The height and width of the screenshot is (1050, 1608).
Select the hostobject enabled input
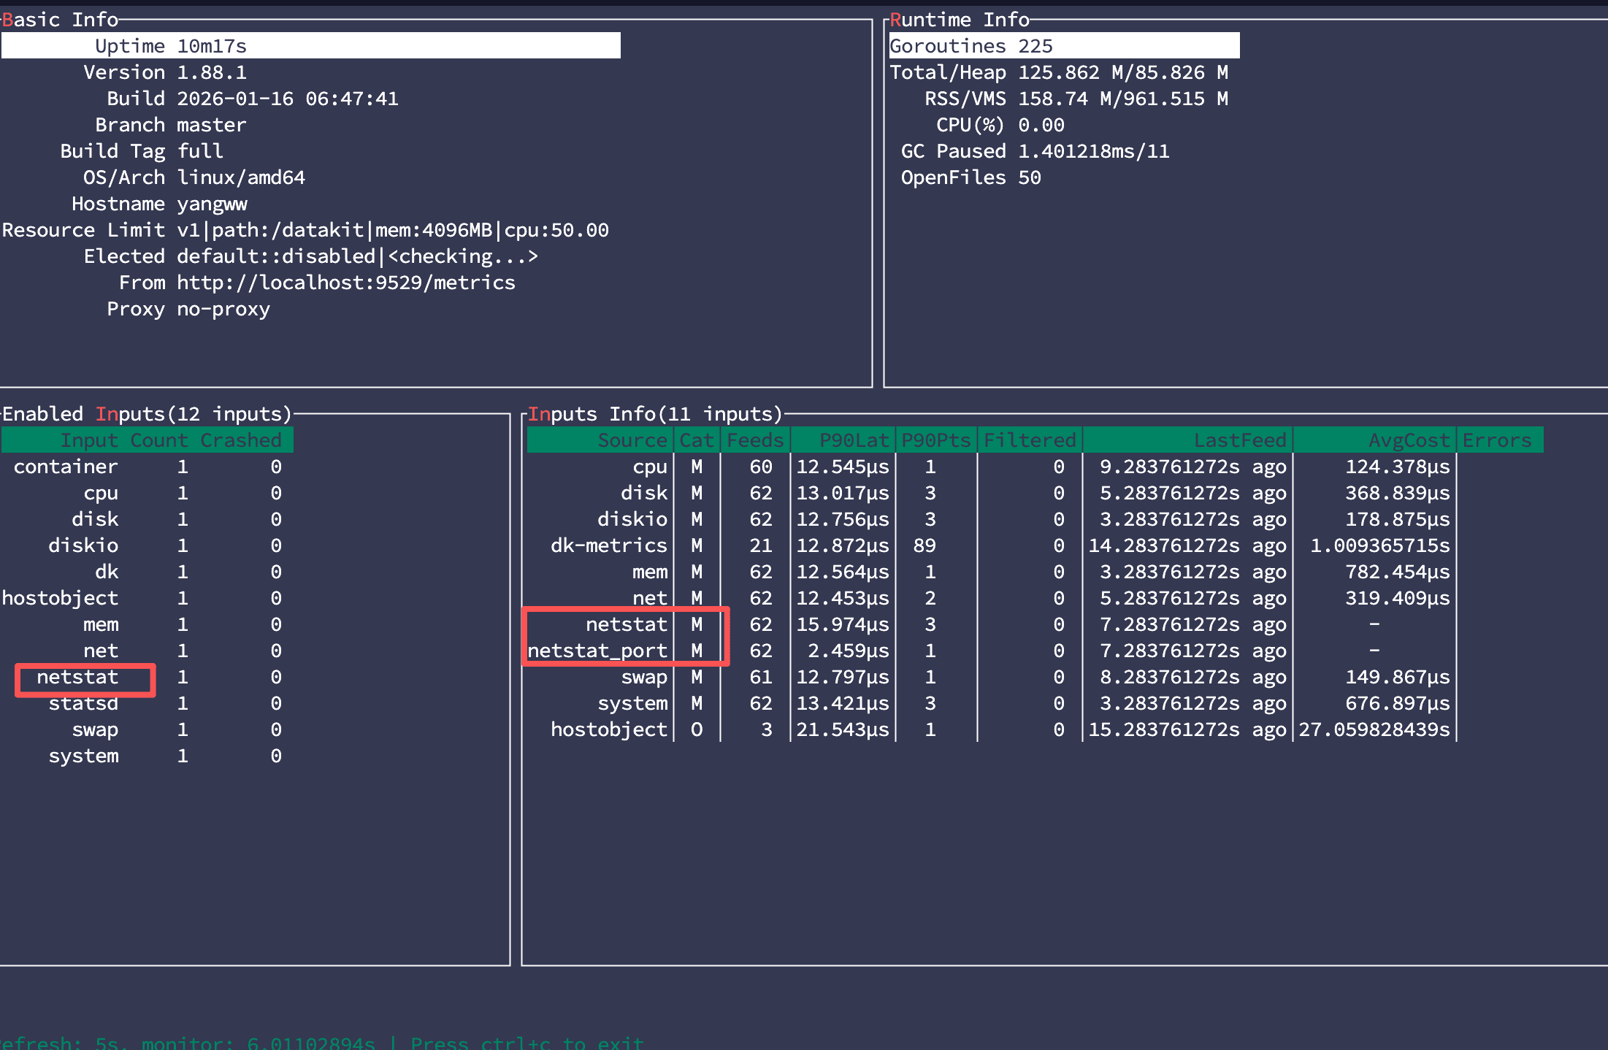[x=60, y=599]
